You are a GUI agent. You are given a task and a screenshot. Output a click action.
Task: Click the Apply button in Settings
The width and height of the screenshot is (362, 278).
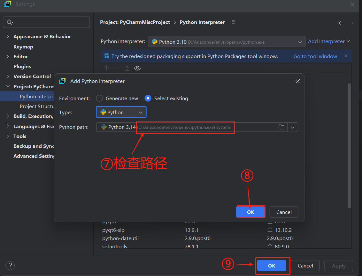[339, 266]
